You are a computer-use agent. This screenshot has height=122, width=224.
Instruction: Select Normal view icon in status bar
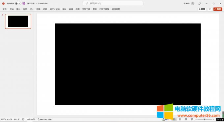175,119
